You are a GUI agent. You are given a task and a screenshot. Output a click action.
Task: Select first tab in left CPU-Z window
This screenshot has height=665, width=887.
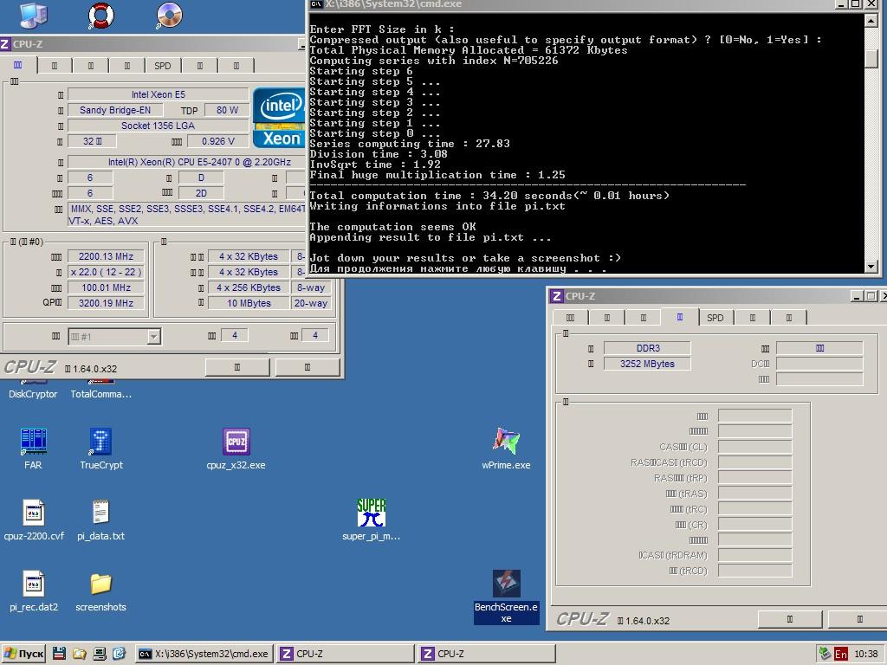pyautogui.click(x=18, y=65)
